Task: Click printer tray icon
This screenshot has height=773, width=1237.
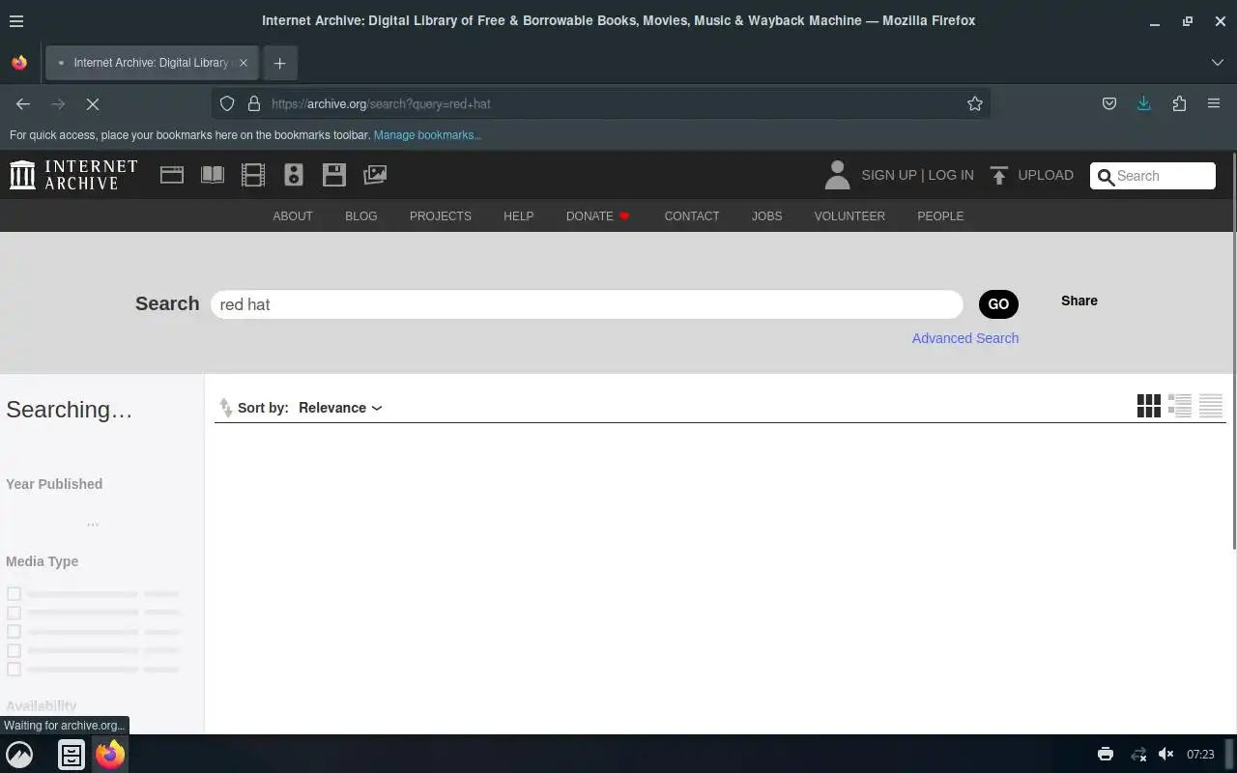Action: pos(1106,755)
